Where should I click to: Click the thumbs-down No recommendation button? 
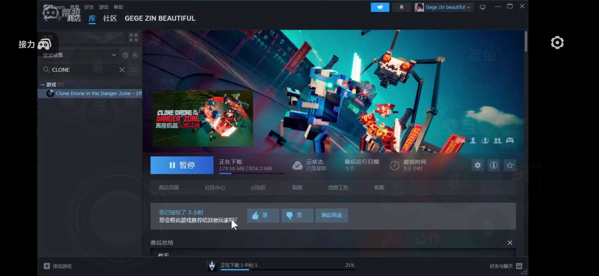pos(297,215)
